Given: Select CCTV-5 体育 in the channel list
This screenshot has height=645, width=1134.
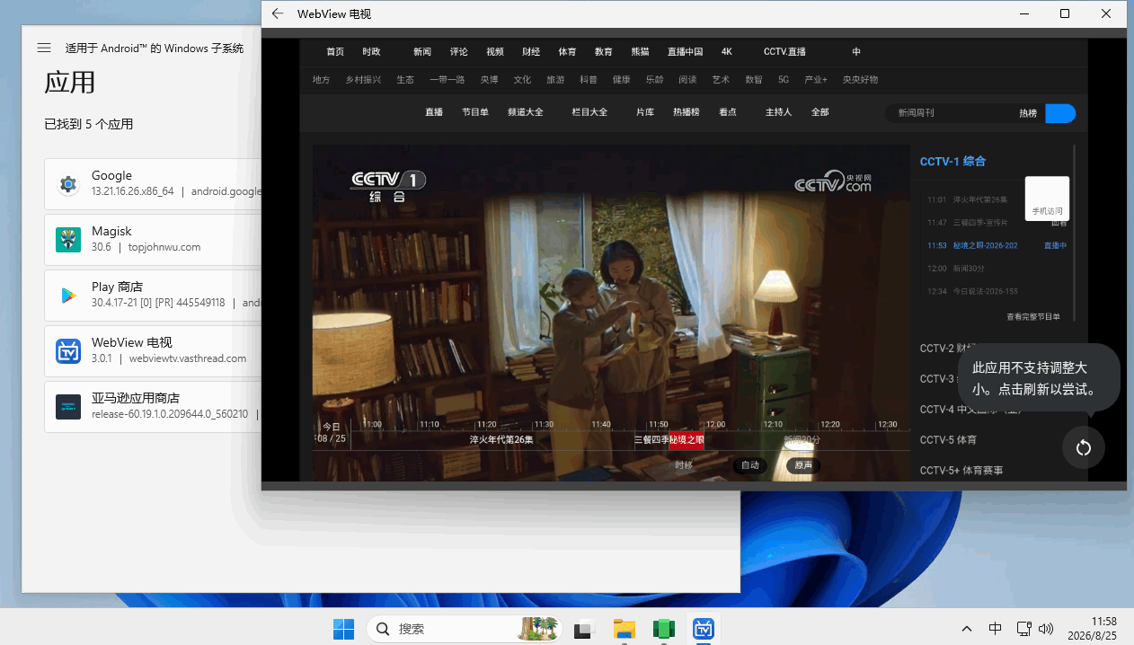Looking at the screenshot, I should [x=948, y=440].
